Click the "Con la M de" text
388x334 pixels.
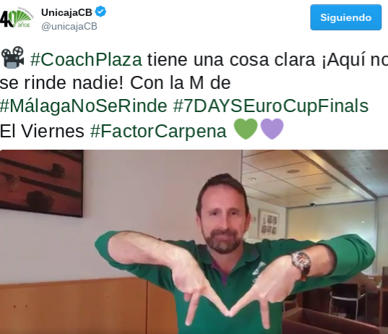tap(181, 82)
